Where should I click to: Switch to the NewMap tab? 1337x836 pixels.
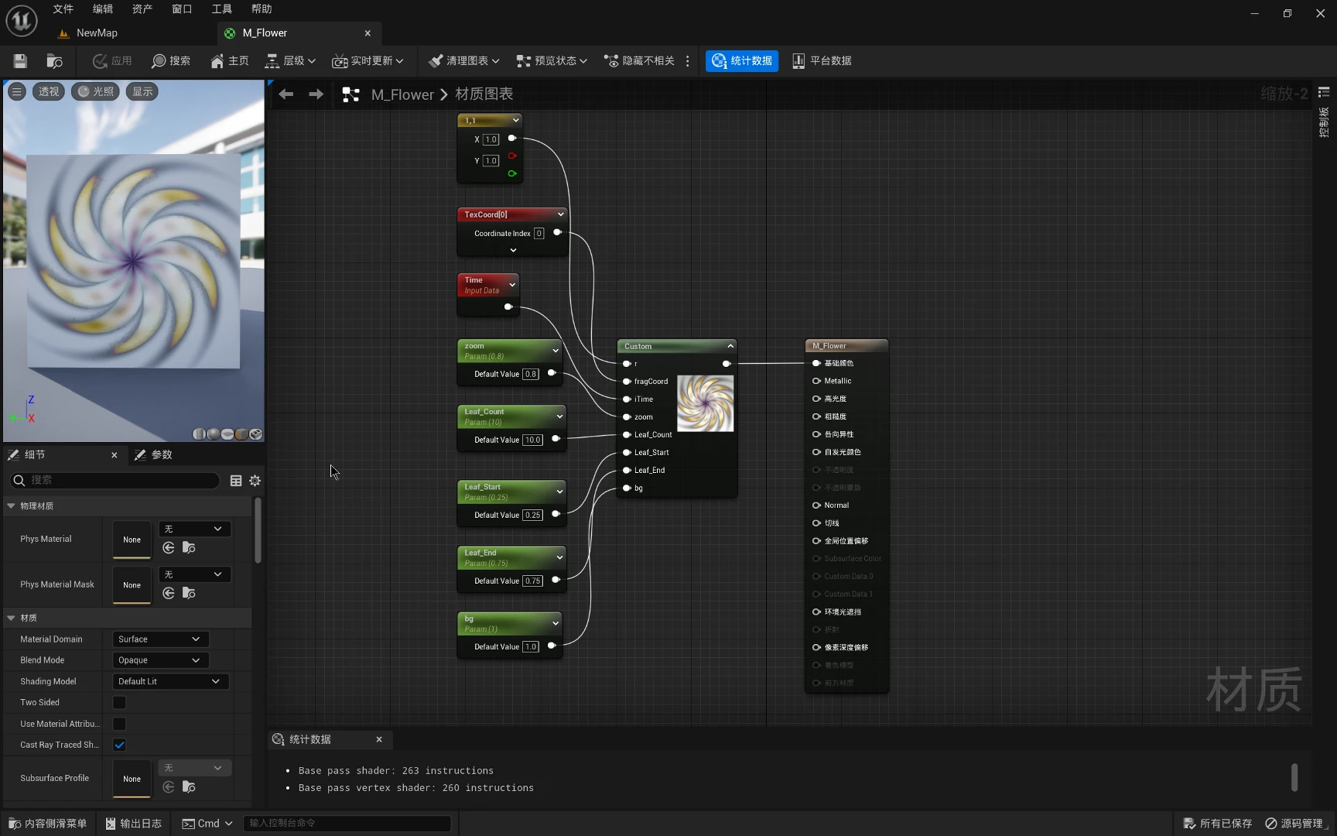click(97, 33)
